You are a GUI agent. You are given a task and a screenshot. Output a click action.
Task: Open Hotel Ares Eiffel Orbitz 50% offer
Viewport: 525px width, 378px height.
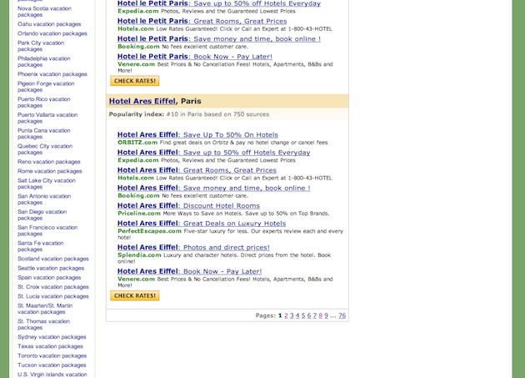pos(197,135)
